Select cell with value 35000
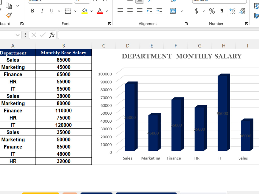The image size is (259, 194). coord(64,132)
